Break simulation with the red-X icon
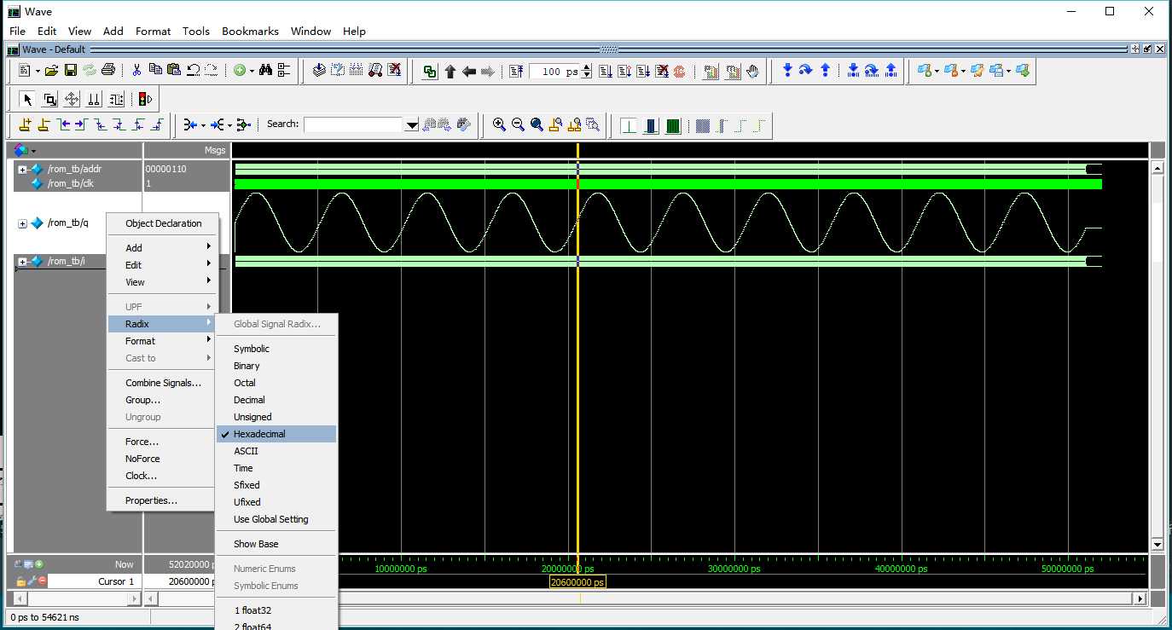 point(661,72)
